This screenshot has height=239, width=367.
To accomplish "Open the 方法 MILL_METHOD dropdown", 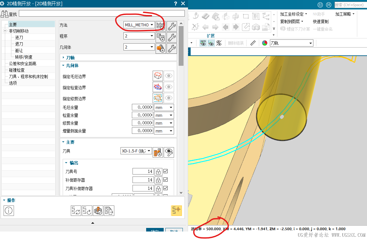I will [x=139, y=25].
